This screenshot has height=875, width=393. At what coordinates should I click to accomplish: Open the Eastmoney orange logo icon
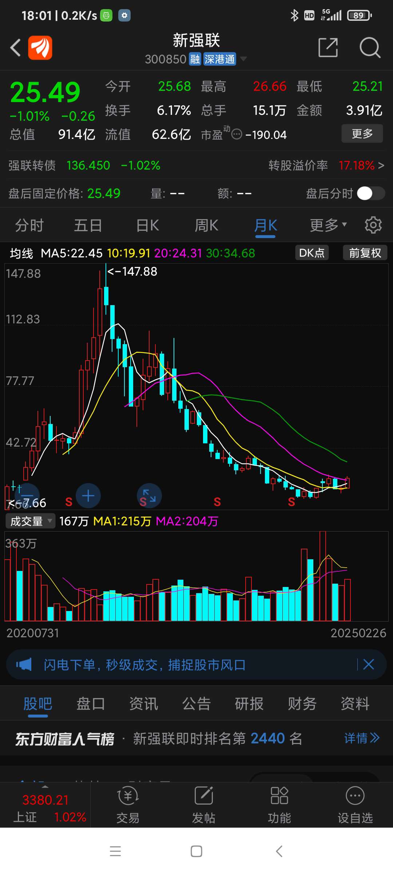coord(40,48)
